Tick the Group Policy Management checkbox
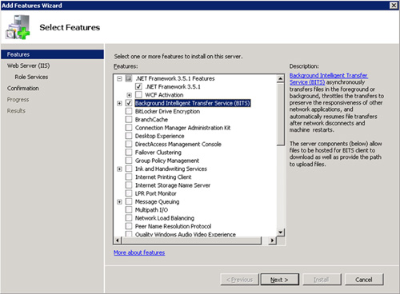Screen dimensions: 400x294 click(129, 161)
